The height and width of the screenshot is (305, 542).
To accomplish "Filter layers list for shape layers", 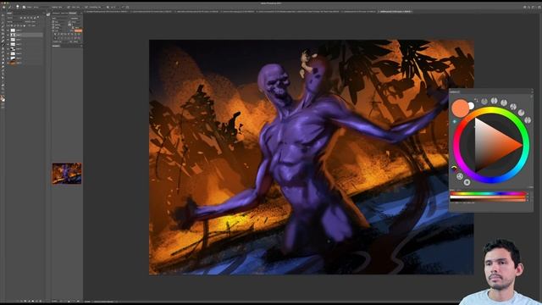I will pos(31,18).
